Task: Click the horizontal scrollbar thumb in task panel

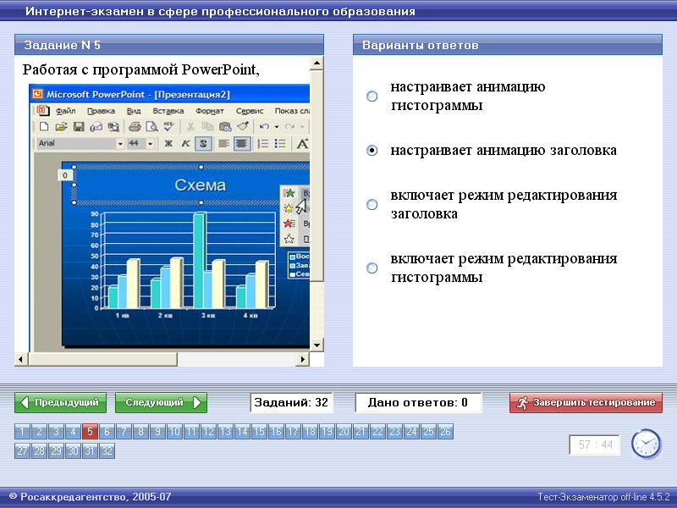Action: pyautogui.click(x=102, y=359)
